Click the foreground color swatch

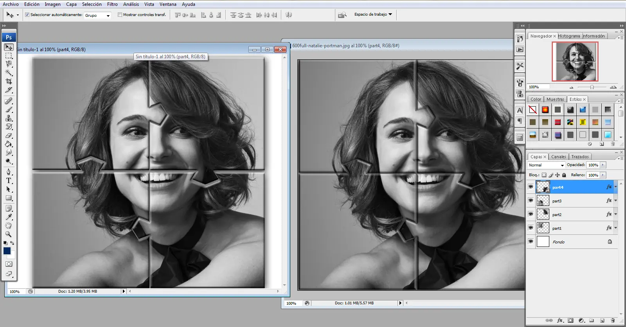(x=7, y=251)
